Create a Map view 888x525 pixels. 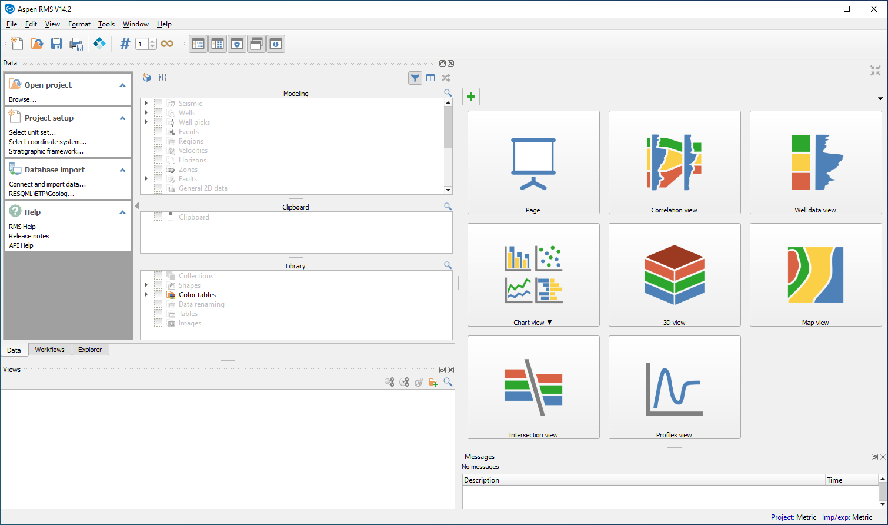(816, 275)
